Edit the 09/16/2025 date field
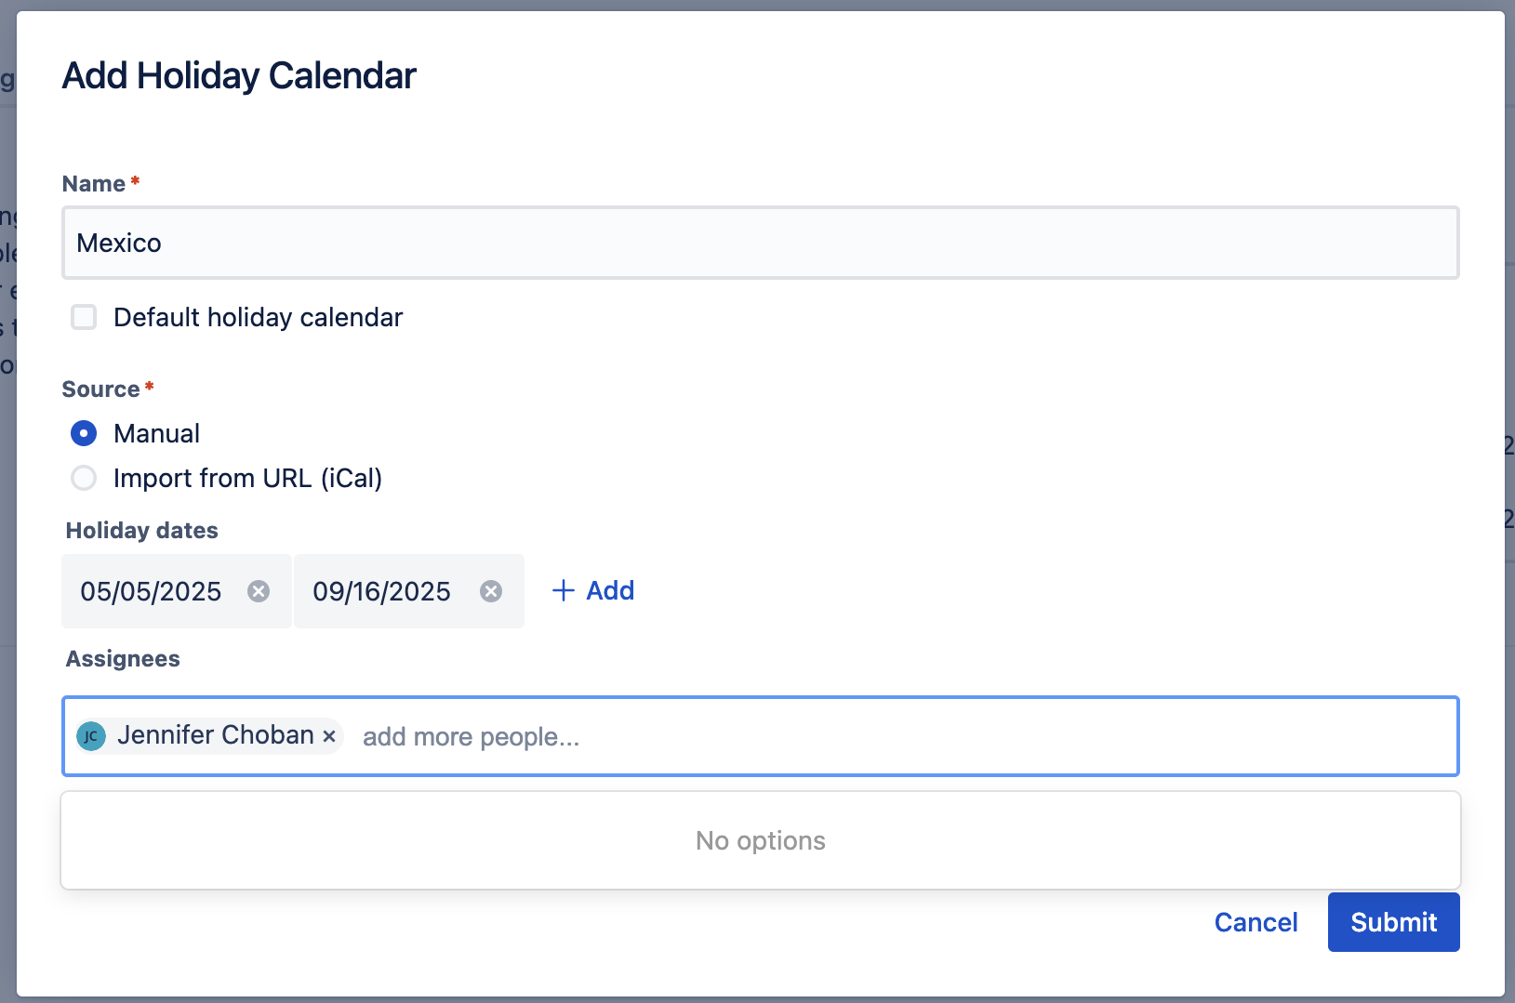The image size is (1515, 1003). click(381, 591)
